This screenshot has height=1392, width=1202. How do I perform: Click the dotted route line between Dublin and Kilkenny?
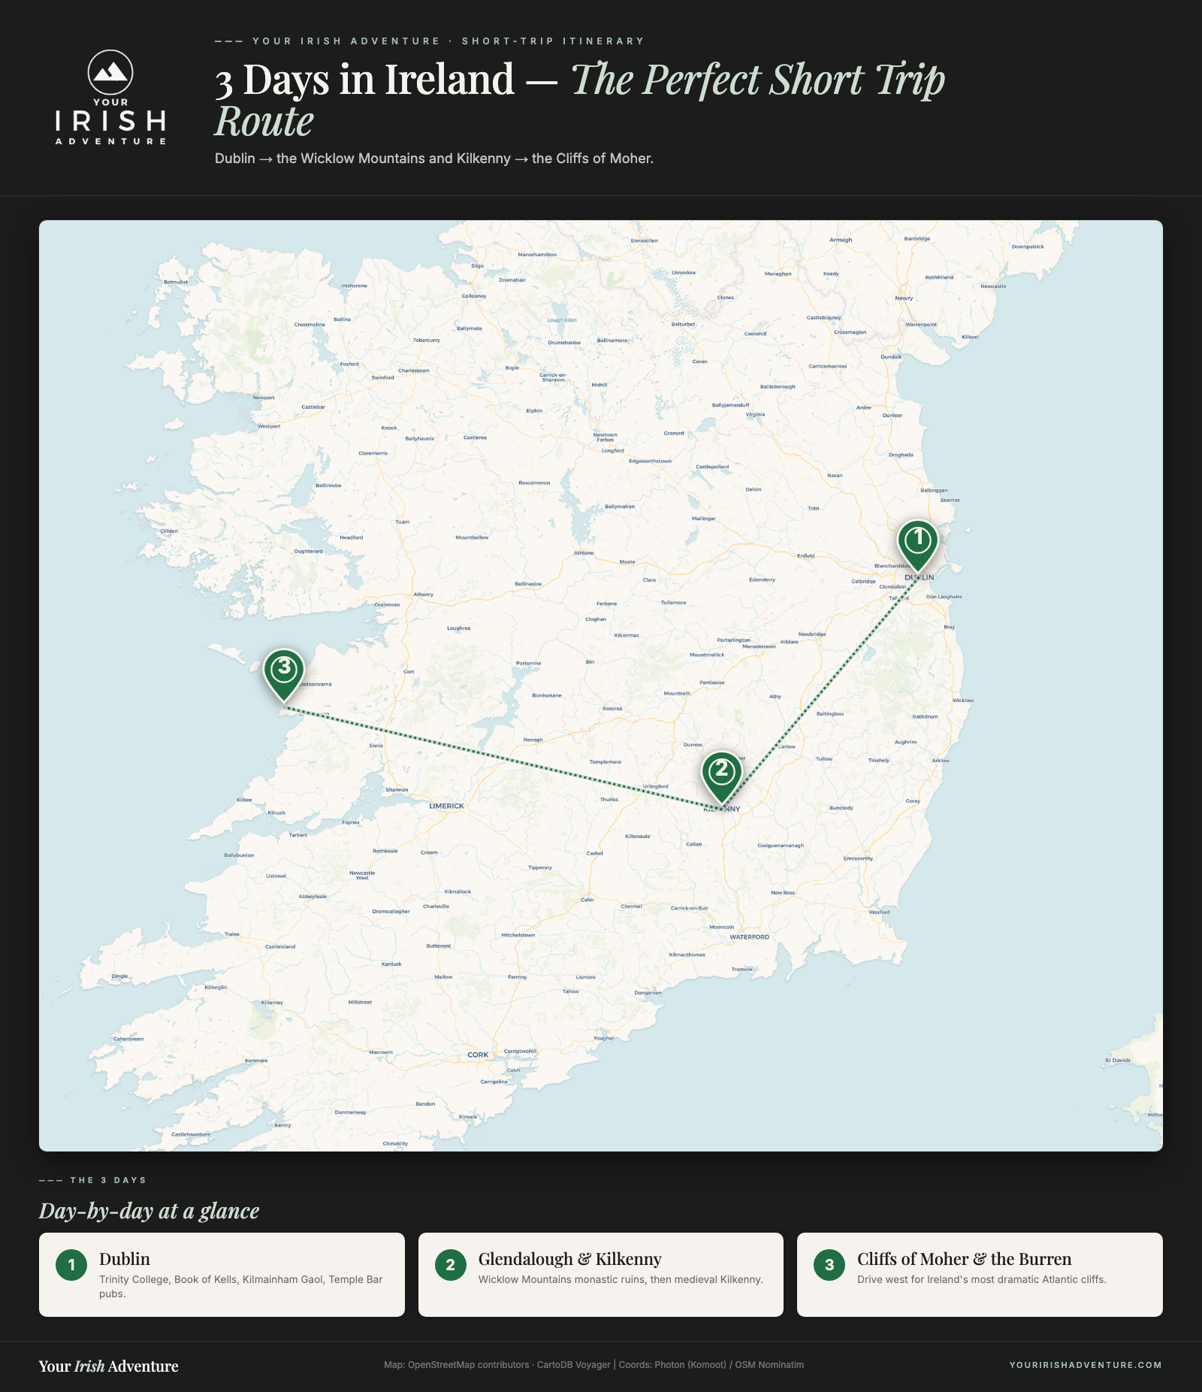click(x=820, y=693)
